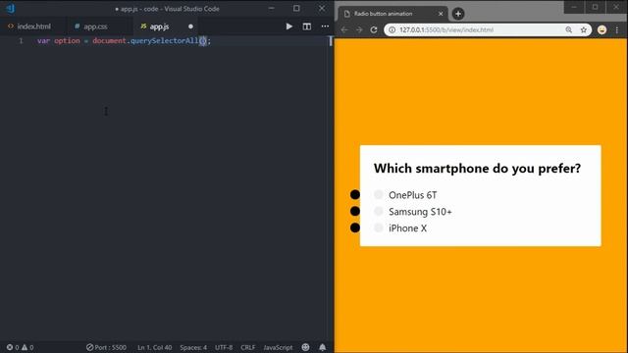This screenshot has width=628, height=353.
Task: Click the 'var' keyword in the code
Action: 43,40
